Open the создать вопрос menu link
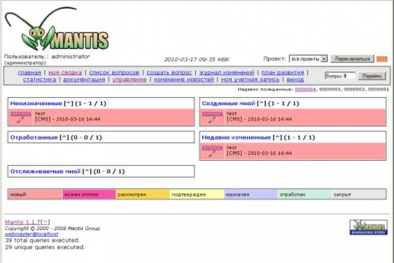Image resolution: width=394 pixels, height=263 pixels. [169, 72]
